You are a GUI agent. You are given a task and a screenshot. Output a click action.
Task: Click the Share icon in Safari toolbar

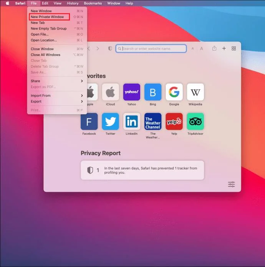[214, 48]
